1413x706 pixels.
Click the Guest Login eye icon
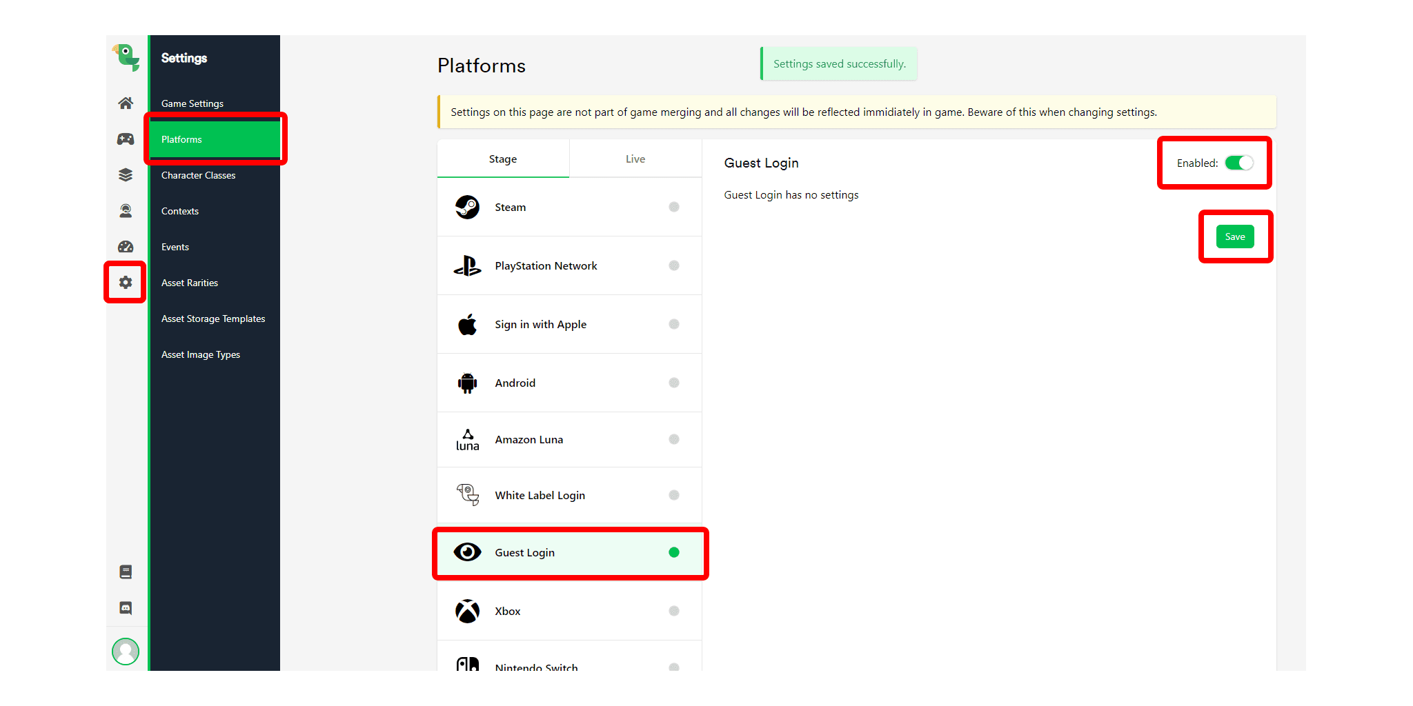[468, 552]
